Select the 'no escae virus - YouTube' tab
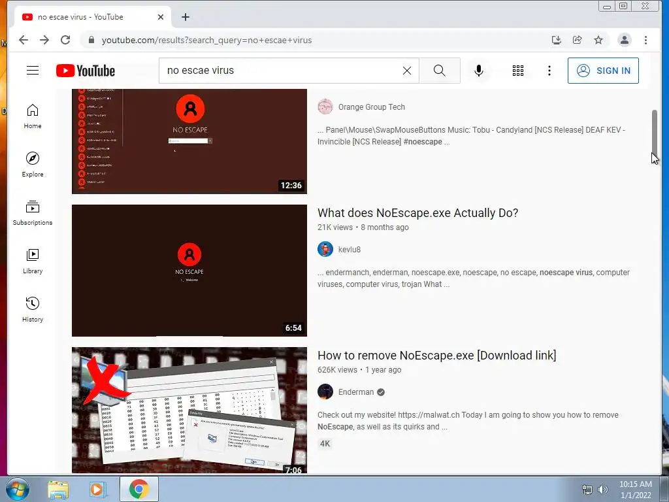Screen dimensions: 669x502 coord(93,17)
